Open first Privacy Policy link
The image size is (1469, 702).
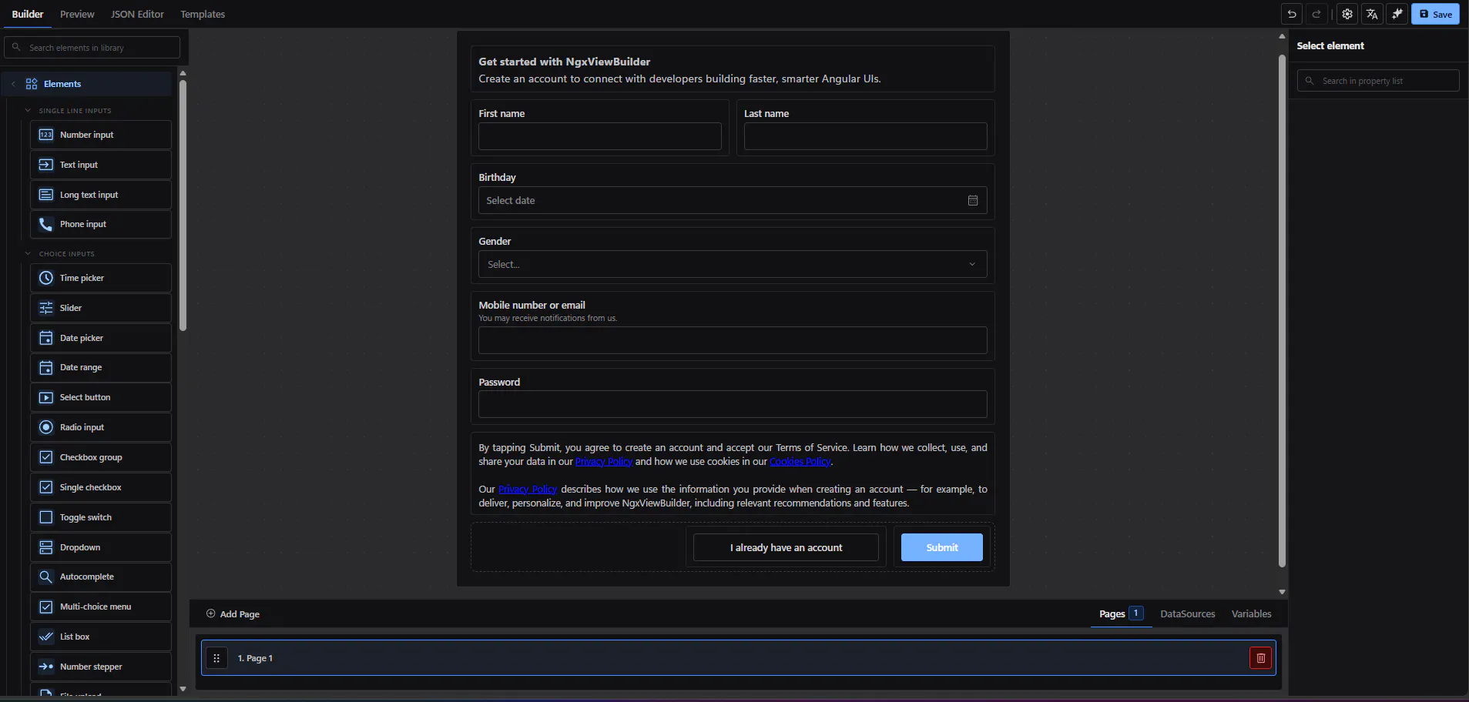[x=604, y=461]
